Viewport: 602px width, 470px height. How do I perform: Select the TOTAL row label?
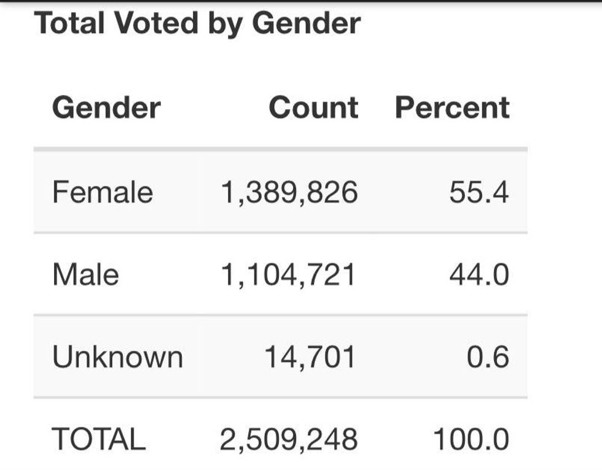[x=99, y=439]
